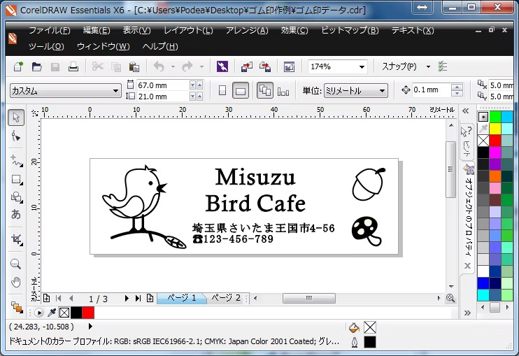Cut selection with scissors icon
Screen dimensions: 519x356
point(98,66)
